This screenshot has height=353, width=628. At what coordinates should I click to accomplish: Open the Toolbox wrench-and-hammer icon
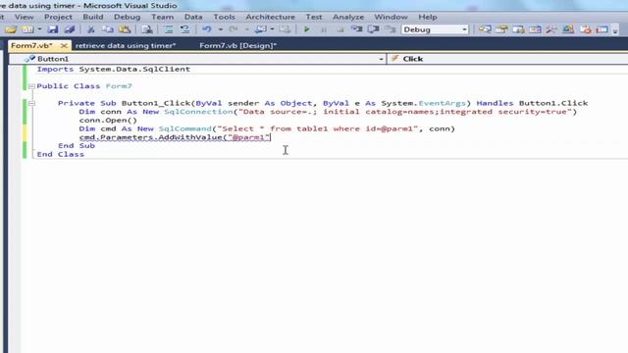(x=551, y=29)
